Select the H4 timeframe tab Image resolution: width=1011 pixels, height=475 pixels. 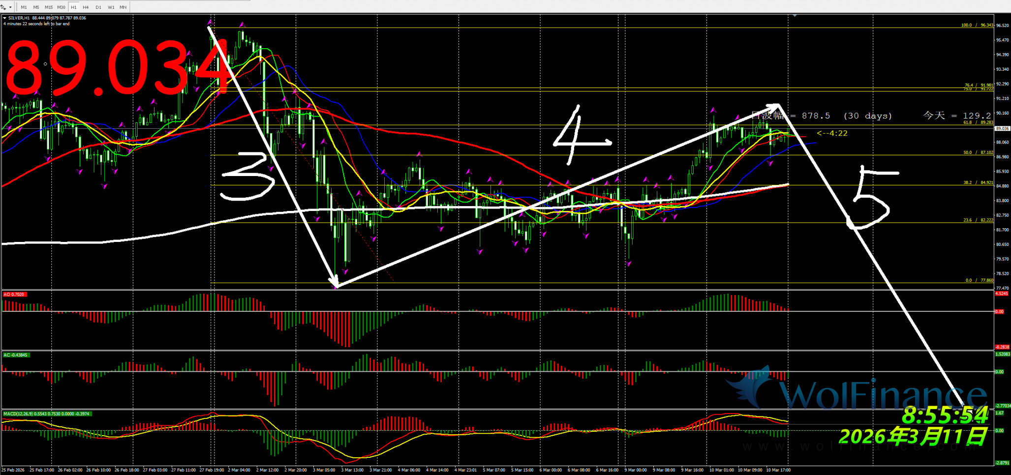click(86, 7)
